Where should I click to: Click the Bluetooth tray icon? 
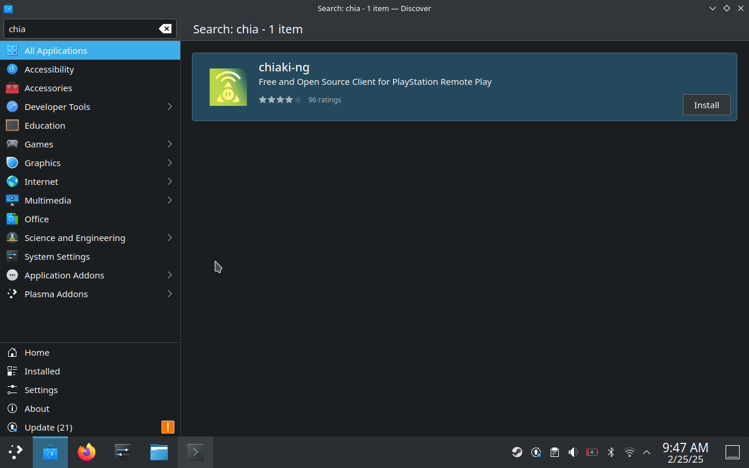click(610, 452)
